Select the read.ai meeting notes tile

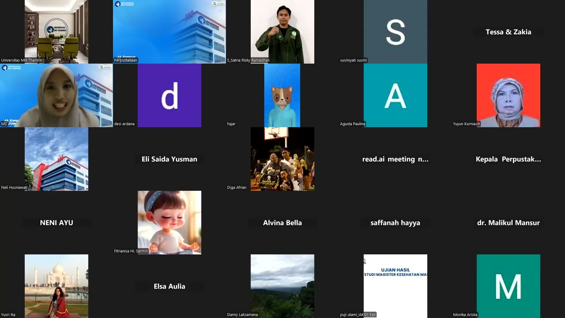click(x=395, y=159)
